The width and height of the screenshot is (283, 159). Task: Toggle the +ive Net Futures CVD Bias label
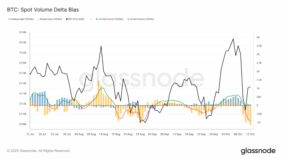pos(111,19)
